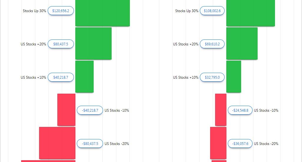
Task: Click the -$24,548.8 loss value pill
Action: [x=240, y=110]
